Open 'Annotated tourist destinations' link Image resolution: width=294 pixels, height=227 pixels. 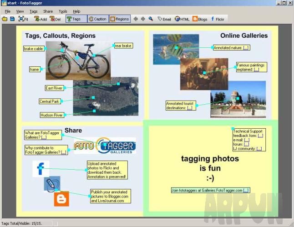click(x=190, y=108)
